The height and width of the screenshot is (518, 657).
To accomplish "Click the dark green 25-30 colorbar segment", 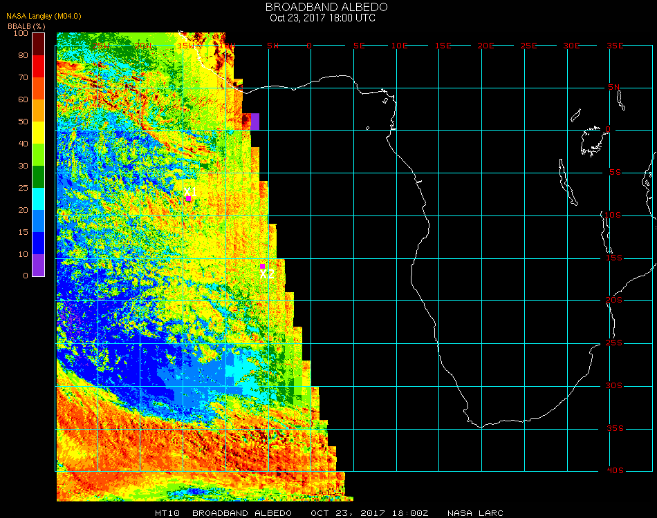I will (x=39, y=177).
